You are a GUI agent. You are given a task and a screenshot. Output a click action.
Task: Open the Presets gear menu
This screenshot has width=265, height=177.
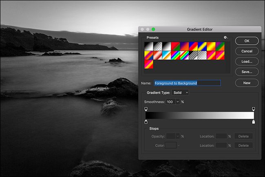click(x=225, y=37)
